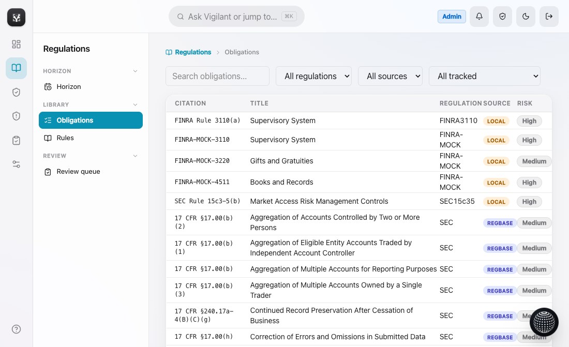Open Books and Records obligation
The image size is (569, 347).
281,182
